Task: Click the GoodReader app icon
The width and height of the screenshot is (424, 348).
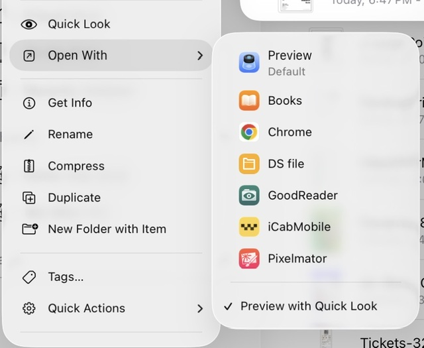Action: pyautogui.click(x=249, y=196)
